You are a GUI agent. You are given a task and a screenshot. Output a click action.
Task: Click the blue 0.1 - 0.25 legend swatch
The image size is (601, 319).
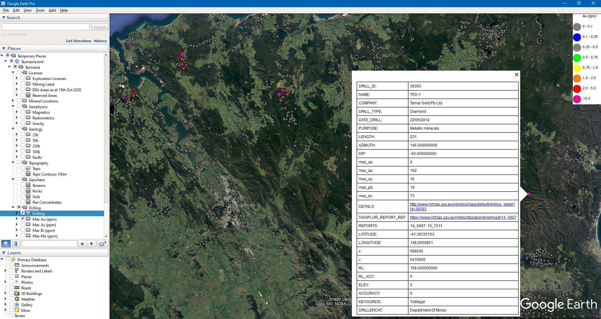[x=577, y=37]
